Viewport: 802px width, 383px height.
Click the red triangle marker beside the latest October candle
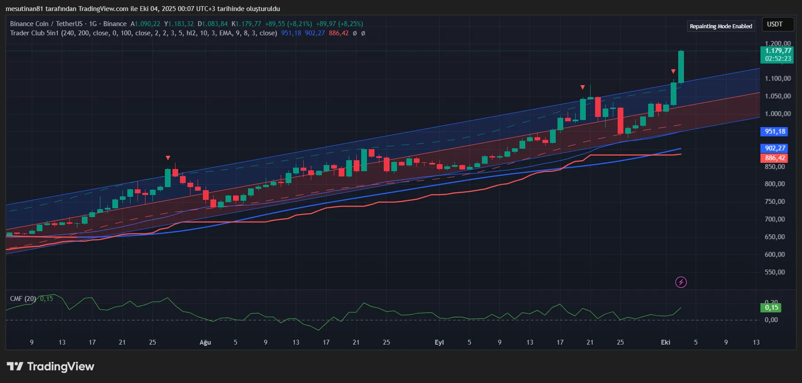click(x=673, y=71)
